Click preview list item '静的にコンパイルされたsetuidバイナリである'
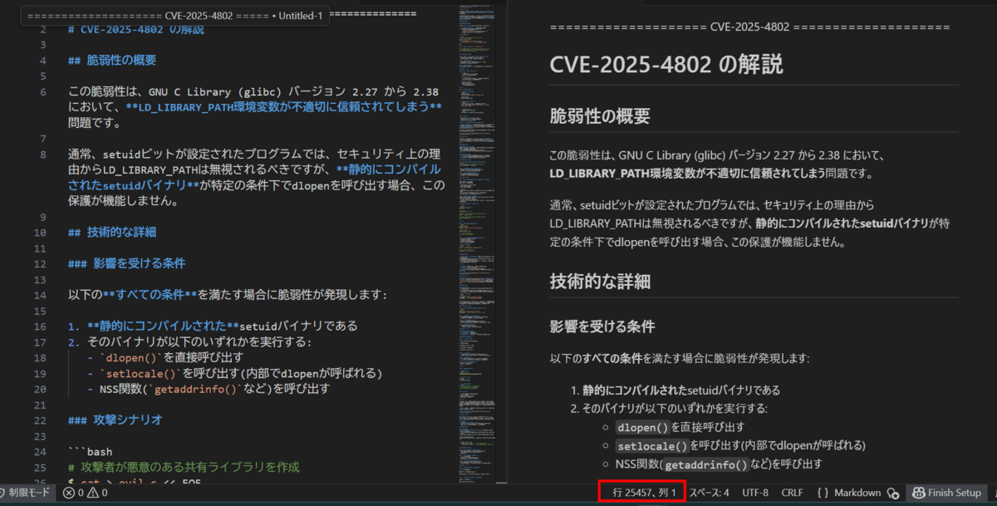 pos(681,390)
